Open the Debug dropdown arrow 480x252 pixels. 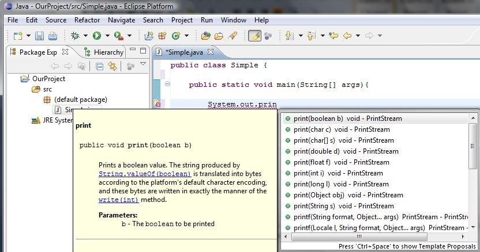[x=86, y=36]
